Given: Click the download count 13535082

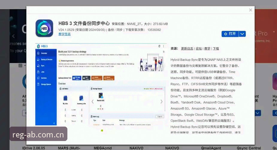Looking at the screenshot, I should (x=154, y=30).
